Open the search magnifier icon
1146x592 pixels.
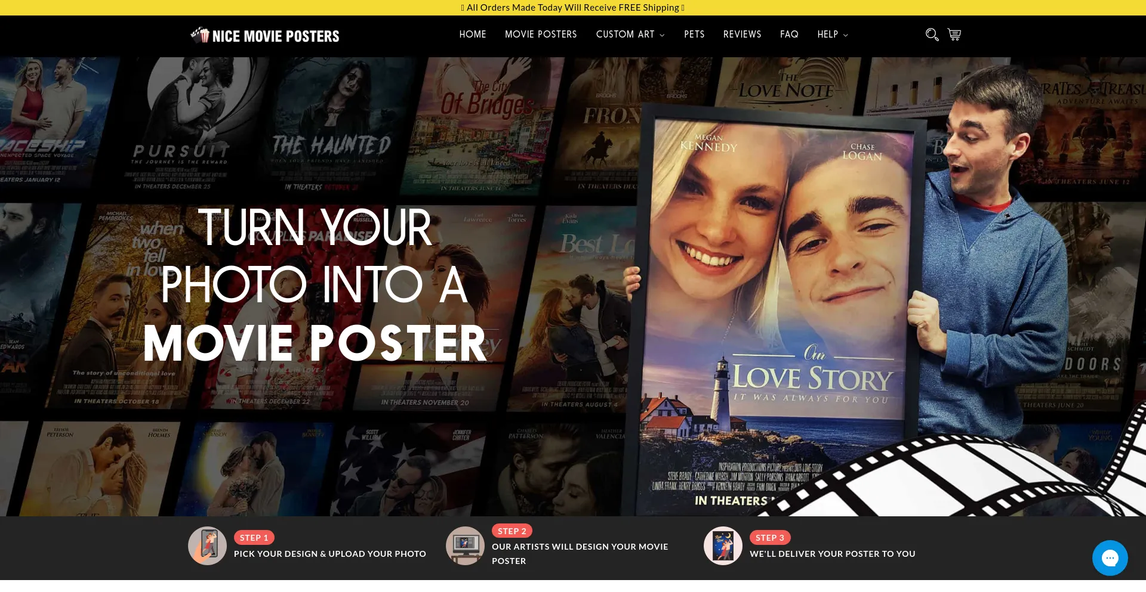932,35
